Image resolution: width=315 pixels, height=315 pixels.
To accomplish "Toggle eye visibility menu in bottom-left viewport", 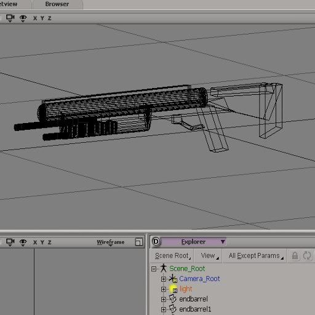I will [23, 242].
